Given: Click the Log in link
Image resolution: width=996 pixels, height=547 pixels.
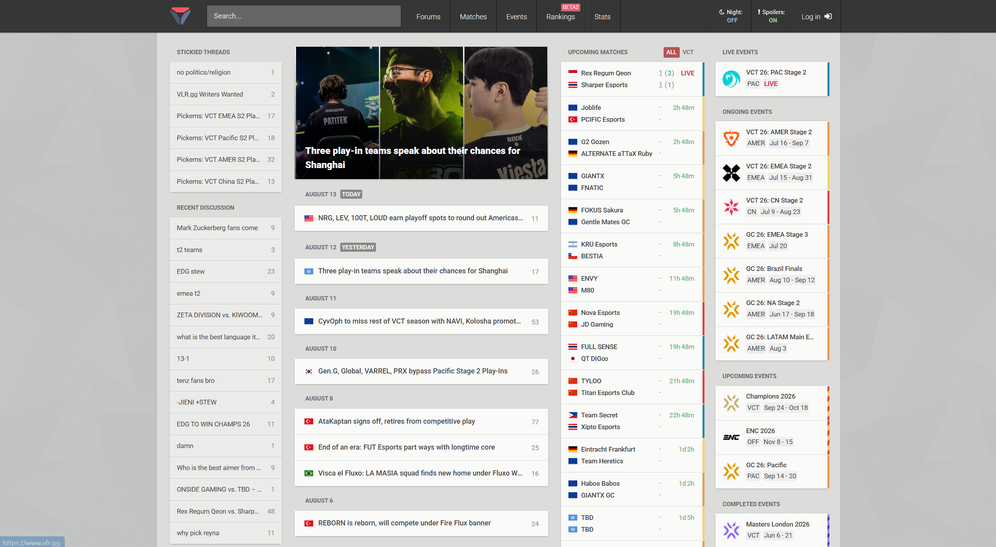Looking at the screenshot, I should click(x=816, y=16).
